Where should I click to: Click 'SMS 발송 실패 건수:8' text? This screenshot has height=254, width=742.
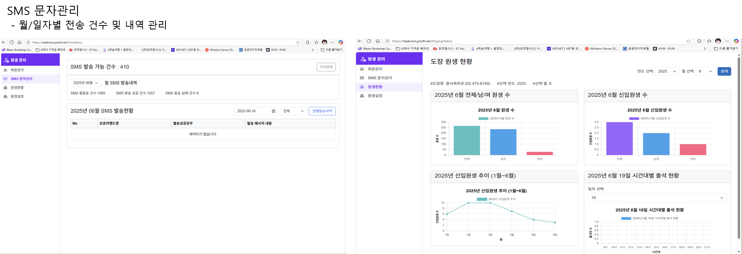pos(182,93)
